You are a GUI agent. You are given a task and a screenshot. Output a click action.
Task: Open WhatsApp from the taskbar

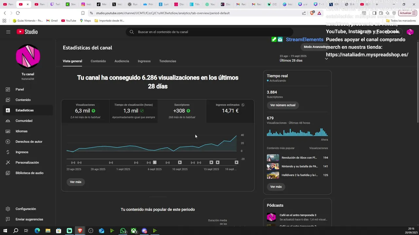pyautogui.click(x=123, y=231)
